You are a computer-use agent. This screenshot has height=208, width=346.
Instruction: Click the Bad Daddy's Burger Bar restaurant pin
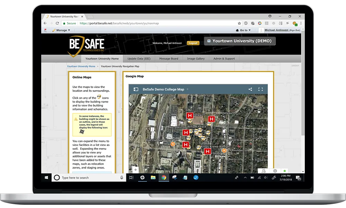(173, 144)
